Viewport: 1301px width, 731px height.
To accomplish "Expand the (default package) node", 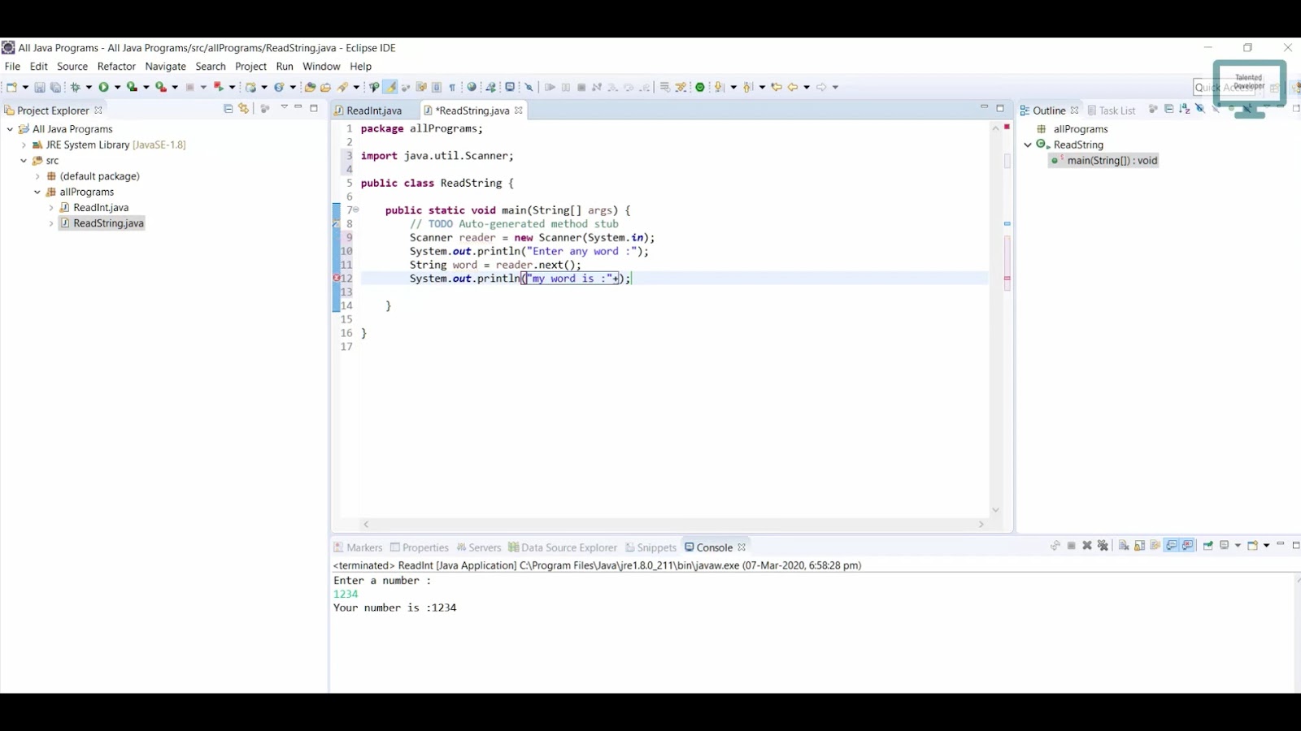I will click(37, 176).
